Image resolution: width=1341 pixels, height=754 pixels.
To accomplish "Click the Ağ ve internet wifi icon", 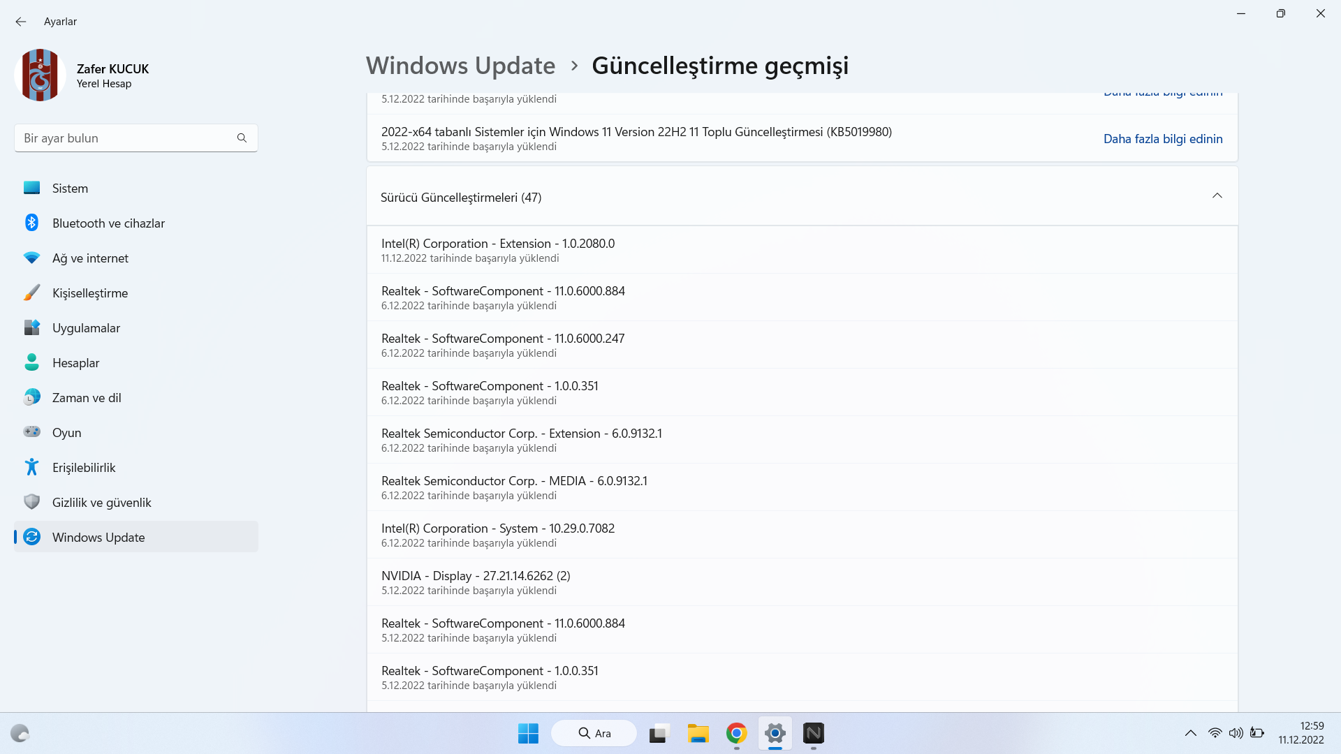I will 31,258.
